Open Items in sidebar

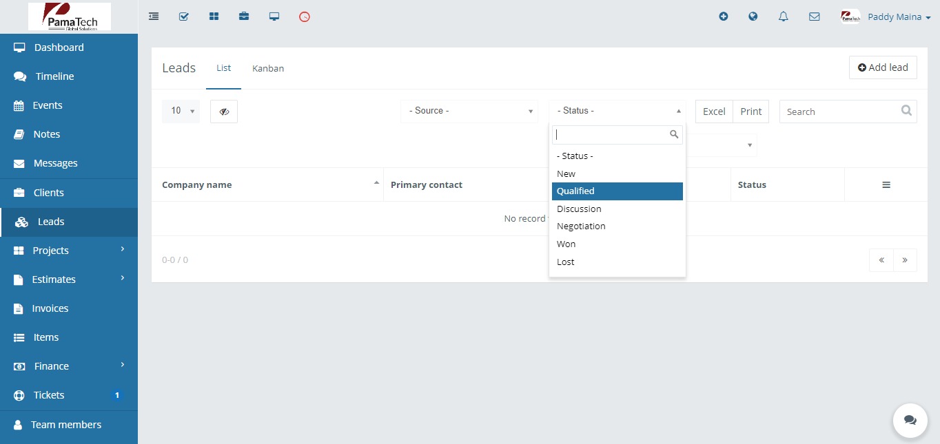point(69,337)
